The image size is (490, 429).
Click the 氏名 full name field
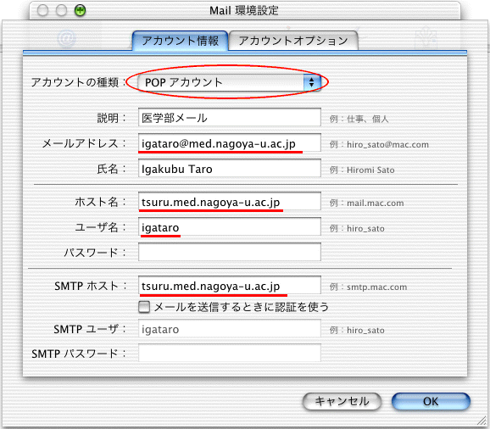[x=230, y=168]
